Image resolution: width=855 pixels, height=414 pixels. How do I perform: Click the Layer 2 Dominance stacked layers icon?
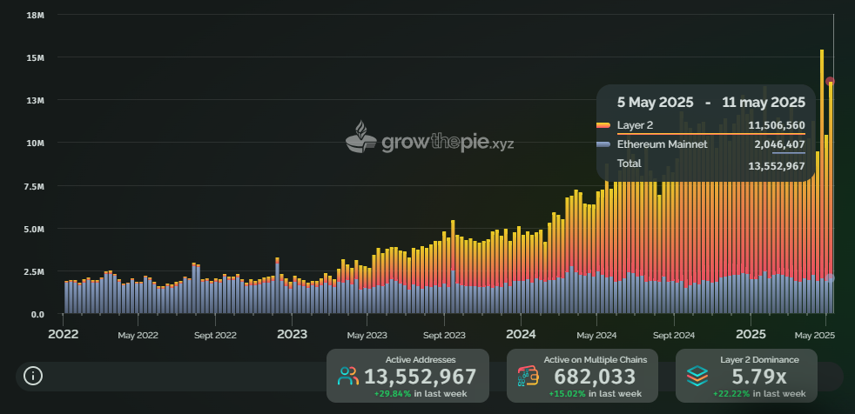[697, 377]
